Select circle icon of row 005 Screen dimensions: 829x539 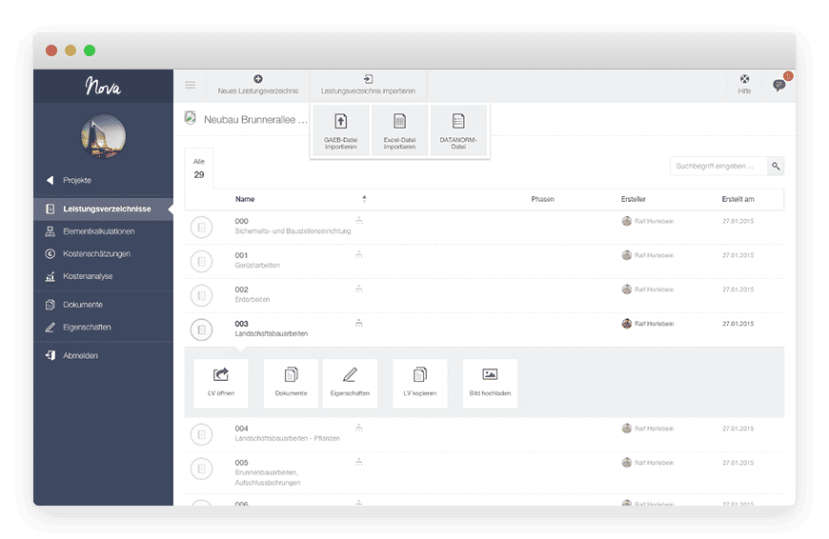(201, 469)
